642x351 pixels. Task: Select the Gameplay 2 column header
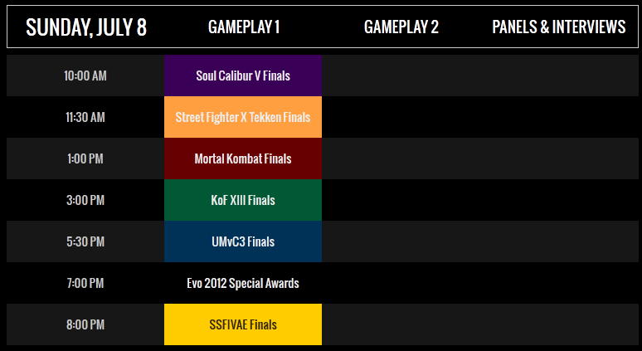(x=401, y=27)
